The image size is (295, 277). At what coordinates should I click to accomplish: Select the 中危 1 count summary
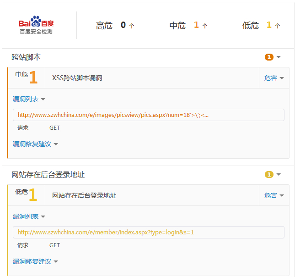[x=188, y=26]
